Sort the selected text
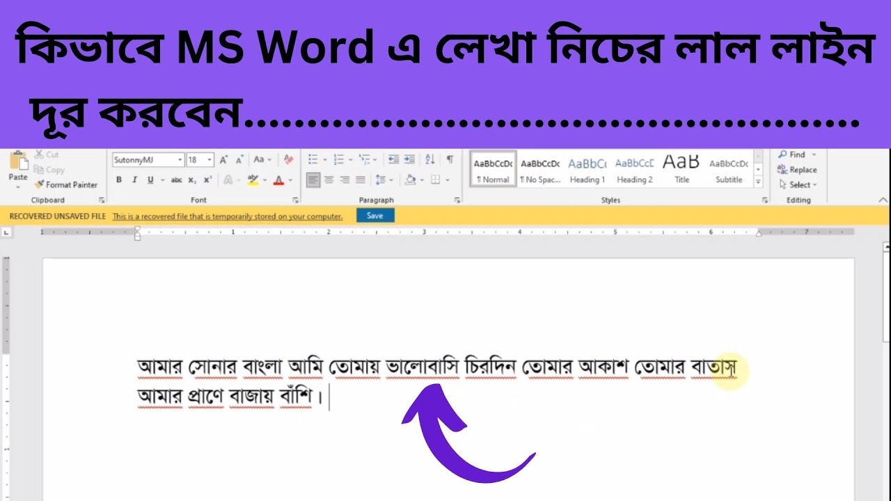 pyautogui.click(x=430, y=159)
